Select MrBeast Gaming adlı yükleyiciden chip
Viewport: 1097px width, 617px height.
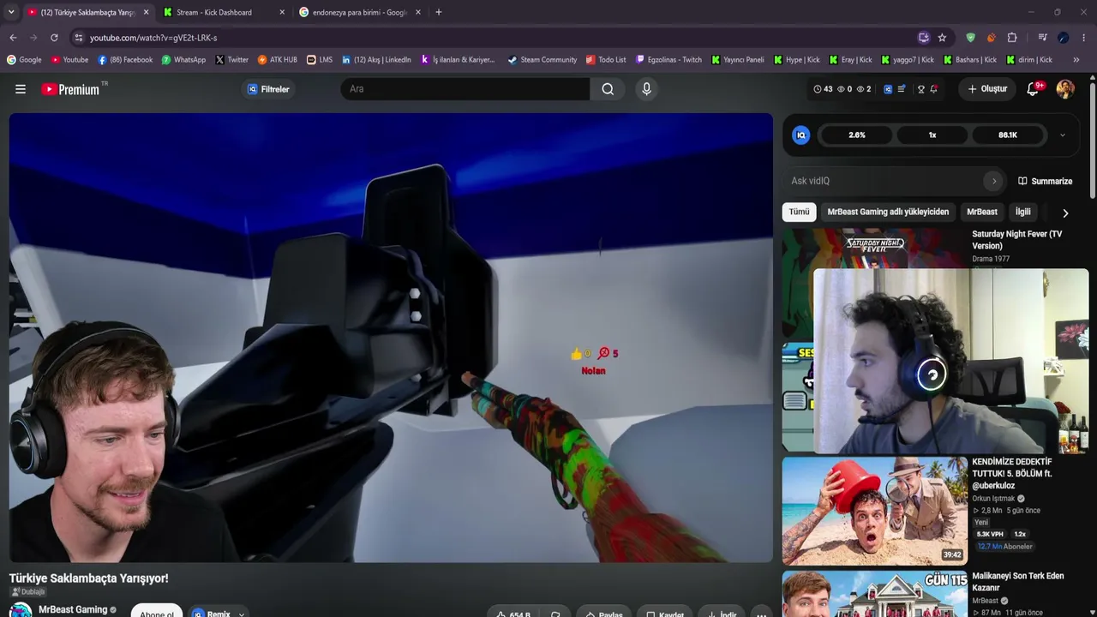coord(888,212)
